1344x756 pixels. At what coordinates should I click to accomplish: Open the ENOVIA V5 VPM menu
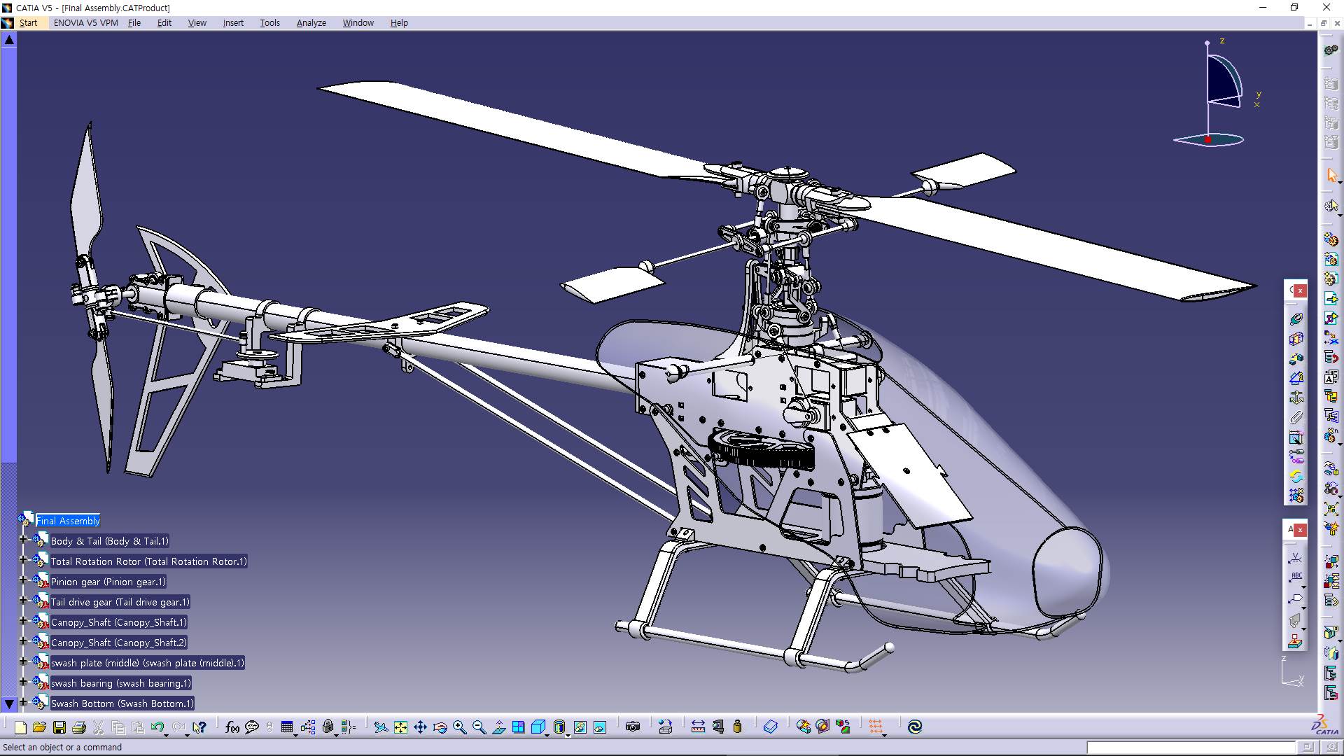click(85, 22)
